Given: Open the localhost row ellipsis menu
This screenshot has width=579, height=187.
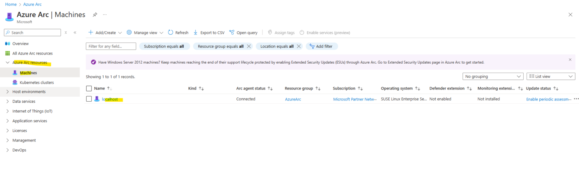Looking at the screenshot, I should [x=576, y=99].
